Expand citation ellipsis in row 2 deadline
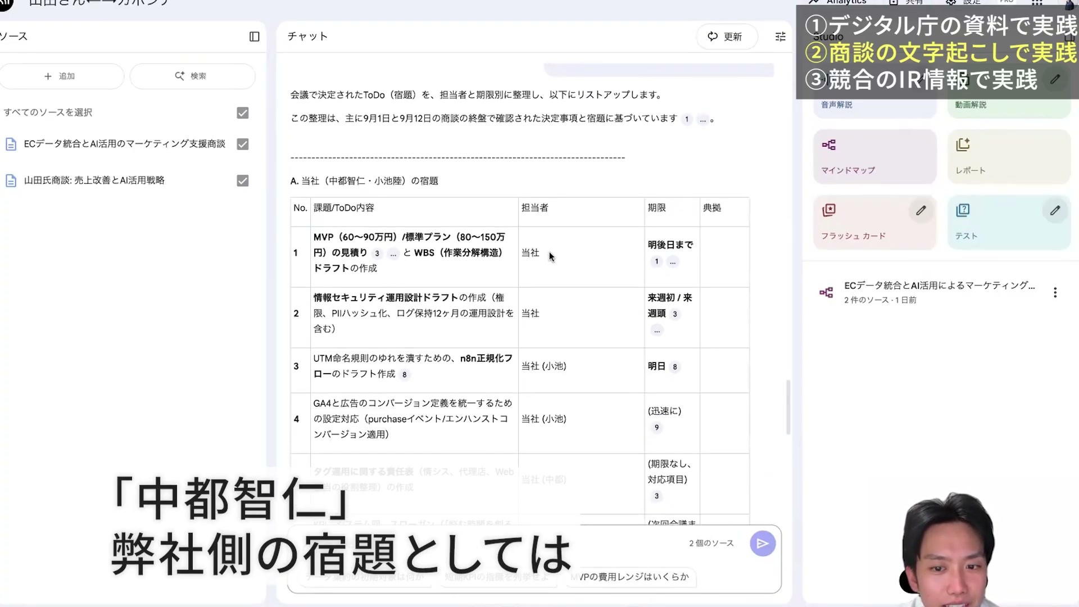Viewport: 1079px width, 607px height. [657, 330]
